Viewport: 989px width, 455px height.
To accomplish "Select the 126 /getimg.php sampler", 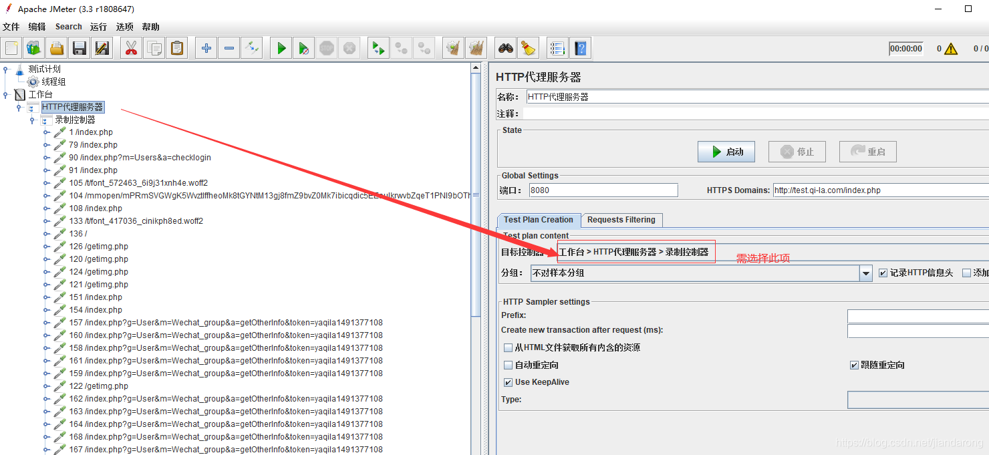I will coord(98,247).
